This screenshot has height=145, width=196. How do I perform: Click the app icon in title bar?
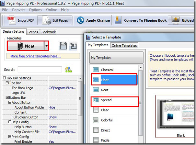click(3, 3)
